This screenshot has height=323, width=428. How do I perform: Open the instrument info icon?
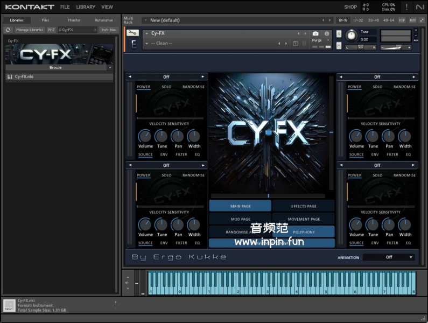(326, 33)
